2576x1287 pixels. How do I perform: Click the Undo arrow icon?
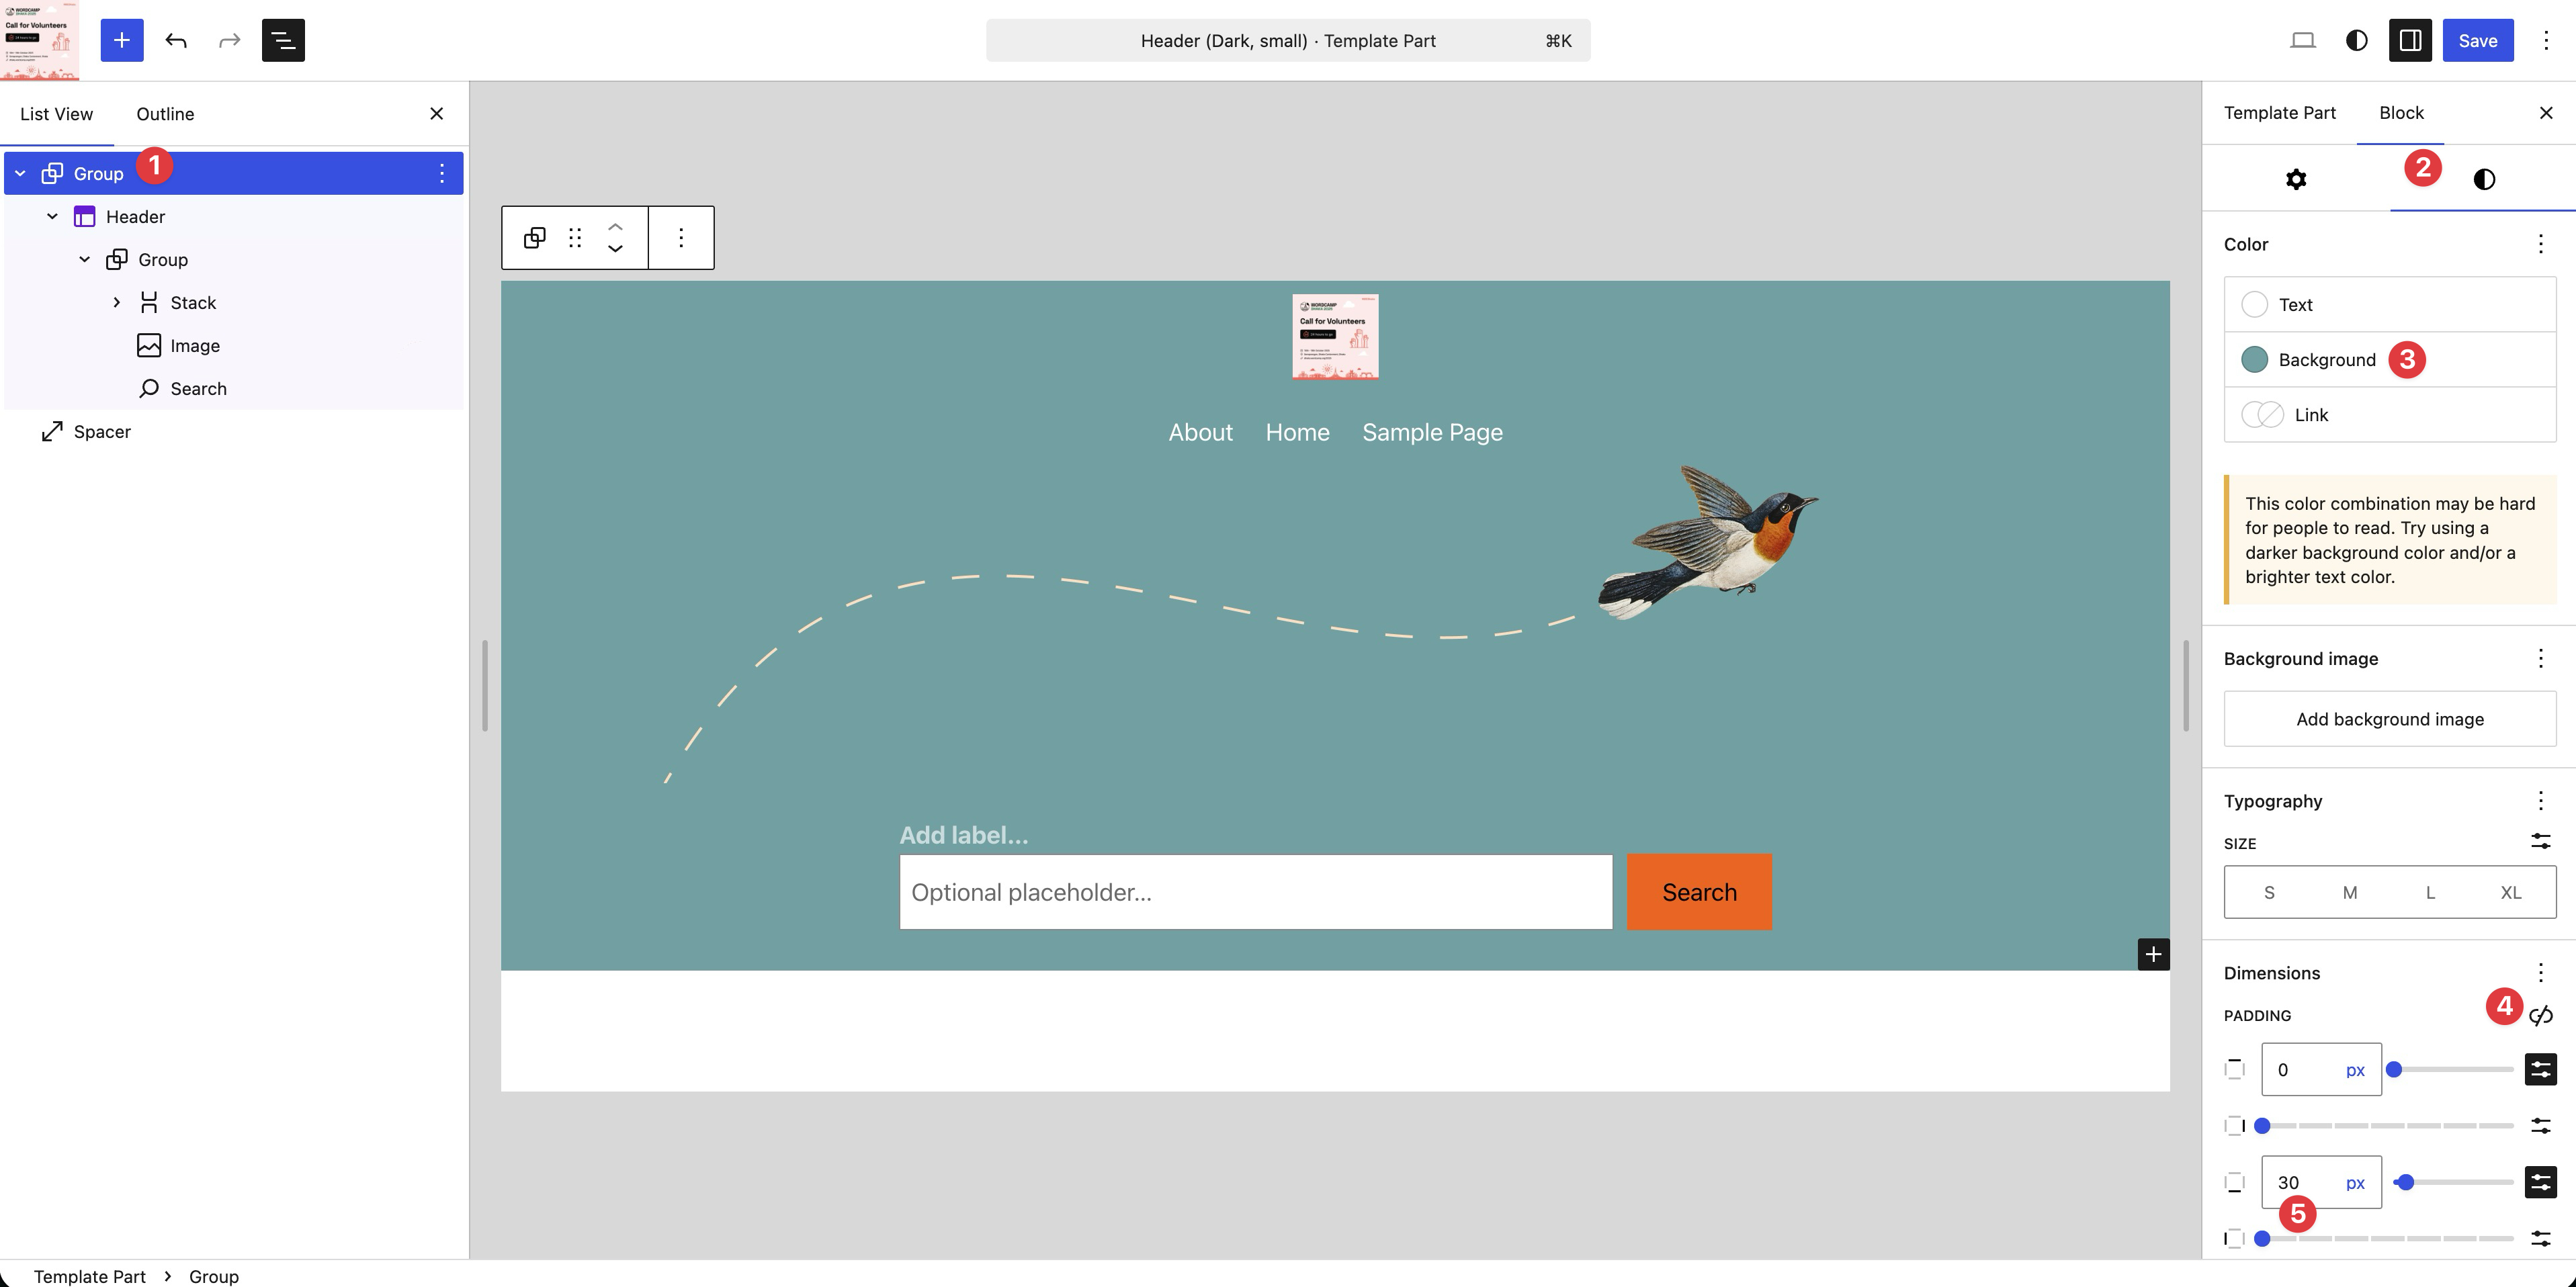[x=176, y=40]
